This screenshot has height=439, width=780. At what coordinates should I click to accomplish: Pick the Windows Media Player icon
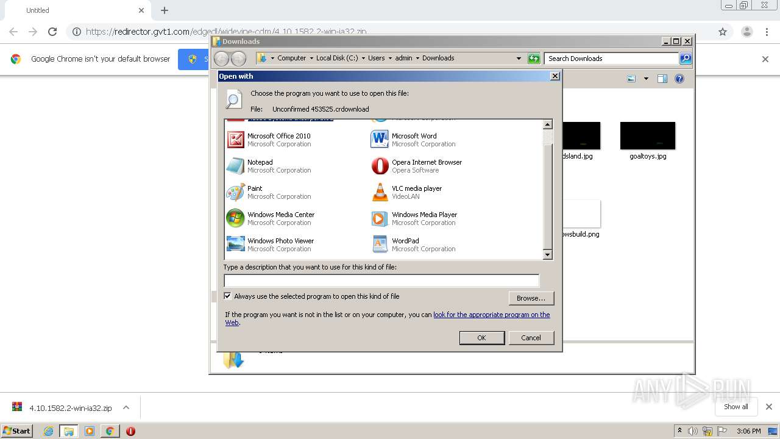[380, 218]
